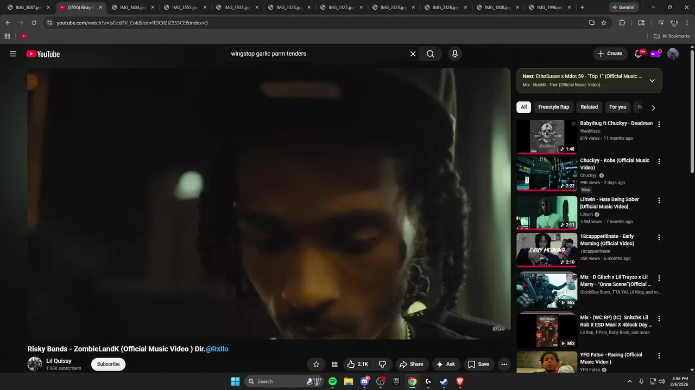Close the Risky Bands YouTube tab
The width and height of the screenshot is (695, 390).
100,8
